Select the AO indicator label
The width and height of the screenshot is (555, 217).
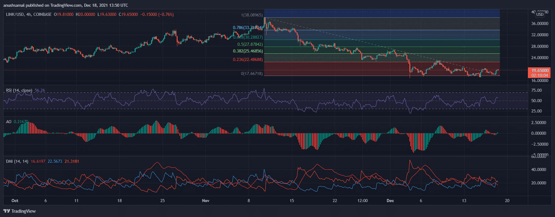coord(9,122)
